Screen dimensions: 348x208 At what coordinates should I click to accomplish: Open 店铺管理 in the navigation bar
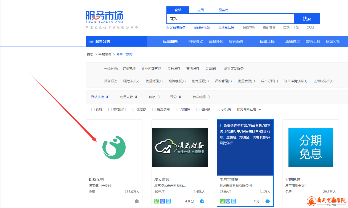[293, 41]
